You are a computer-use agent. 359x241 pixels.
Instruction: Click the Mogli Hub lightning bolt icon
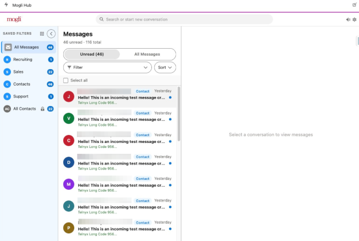pos(6,5)
